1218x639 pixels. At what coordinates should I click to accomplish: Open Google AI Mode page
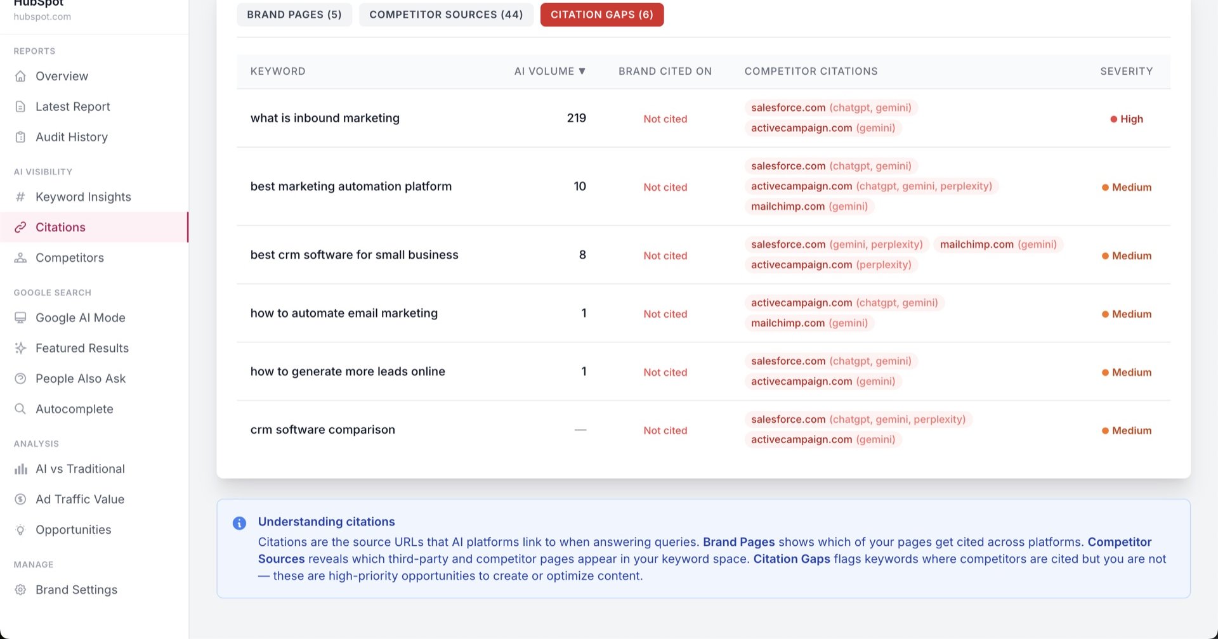pyautogui.click(x=94, y=318)
